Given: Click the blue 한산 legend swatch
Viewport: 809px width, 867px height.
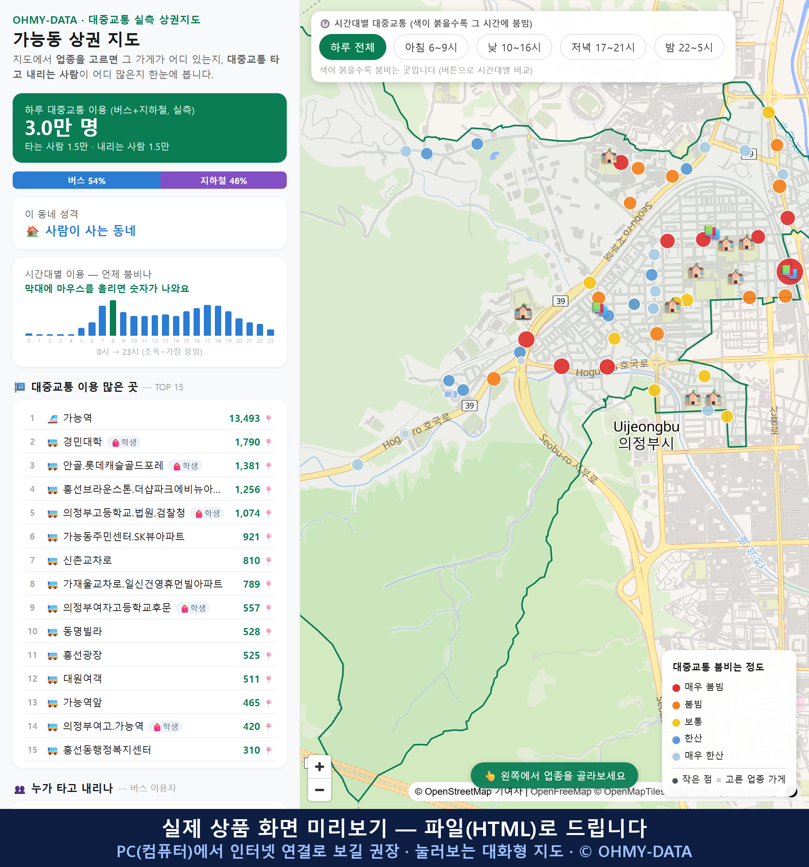Looking at the screenshot, I should click(x=676, y=740).
